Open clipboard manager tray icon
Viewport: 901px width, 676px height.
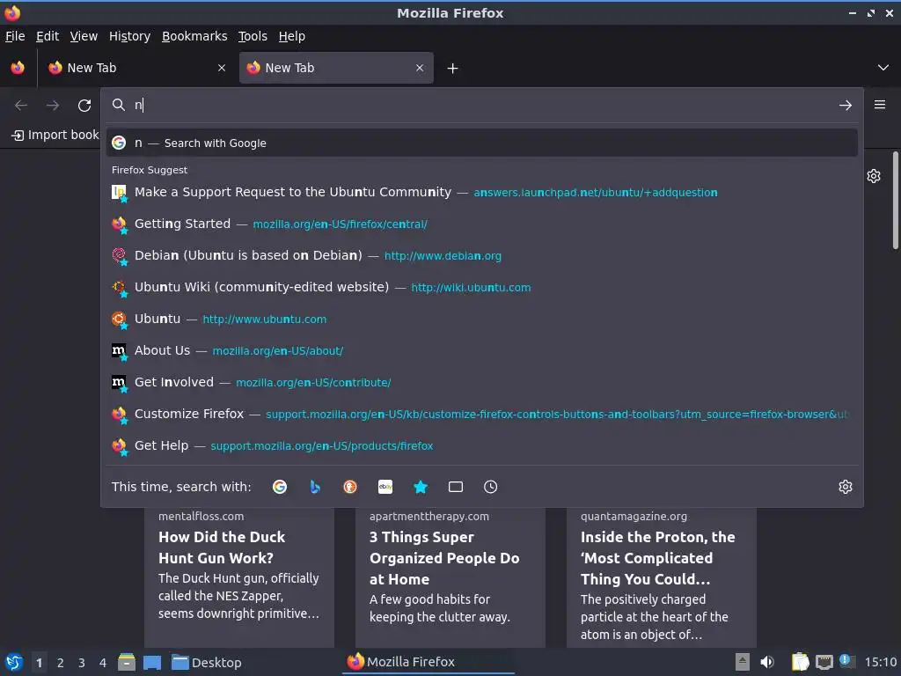[x=800, y=662]
